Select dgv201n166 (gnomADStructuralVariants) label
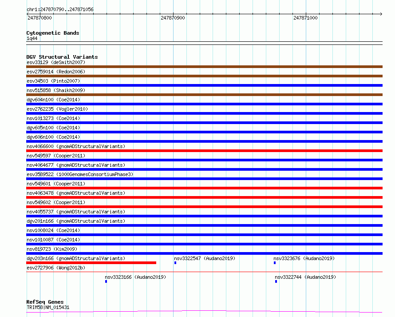This screenshot has height=317, width=395. pos(76,221)
